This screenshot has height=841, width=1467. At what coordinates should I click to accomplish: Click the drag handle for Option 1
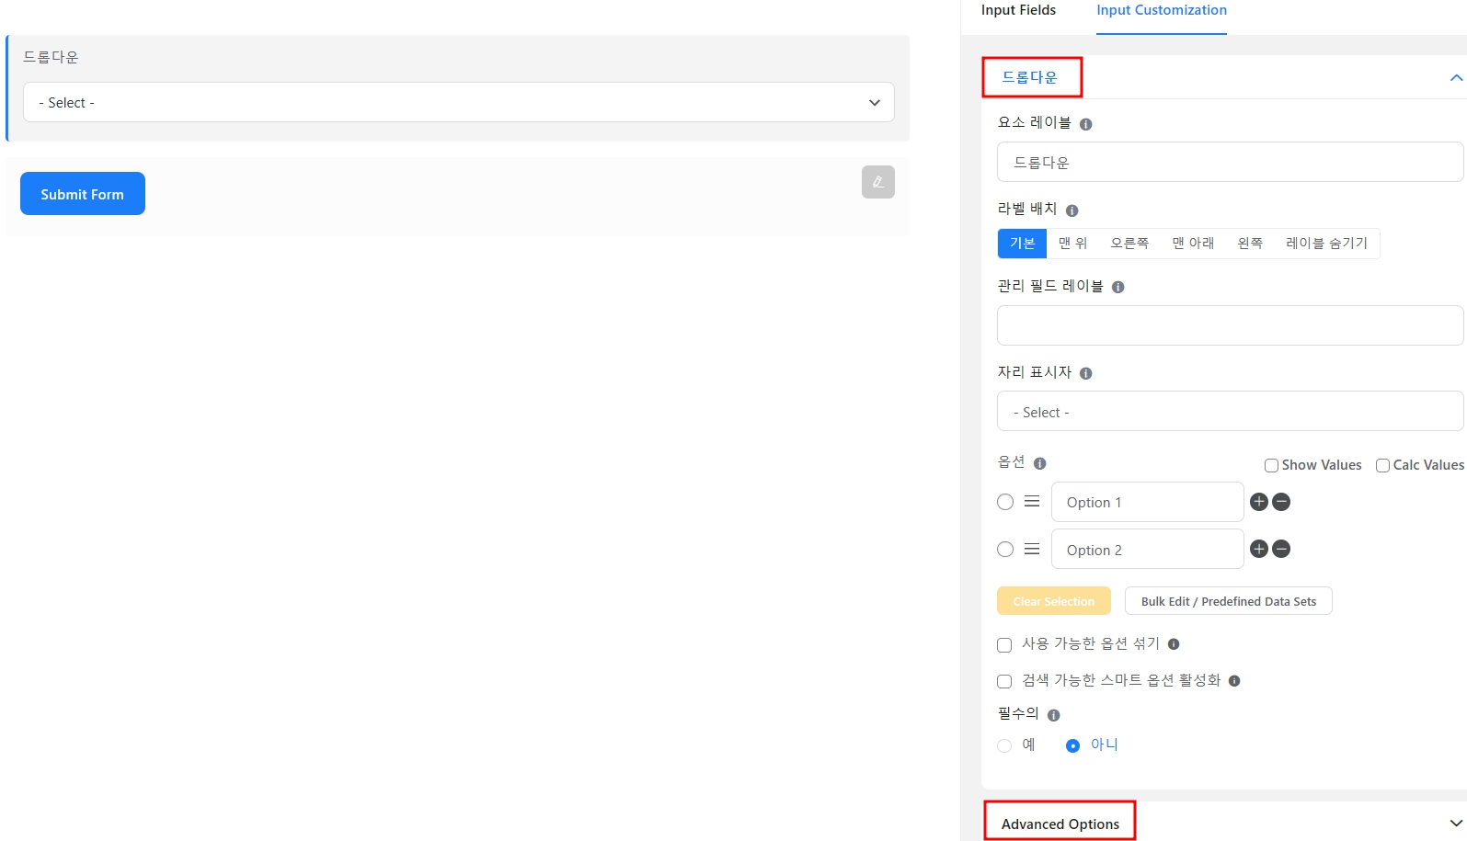pyautogui.click(x=1032, y=502)
